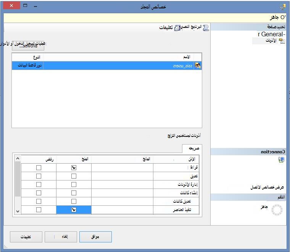This screenshot has width=290, height=252.
Task: Click the Script toolbar icon
Action: [x=206, y=28]
